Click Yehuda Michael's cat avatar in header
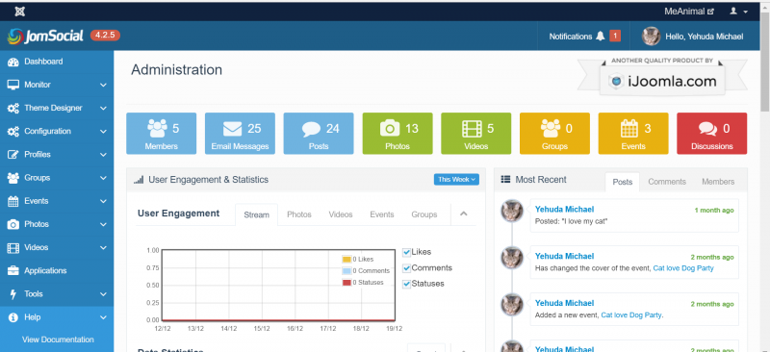Image resolution: width=770 pixels, height=352 pixels. click(x=652, y=37)
